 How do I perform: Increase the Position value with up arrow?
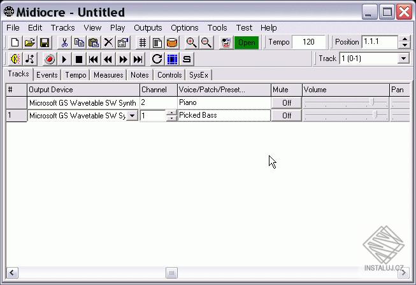pos(405,39)
